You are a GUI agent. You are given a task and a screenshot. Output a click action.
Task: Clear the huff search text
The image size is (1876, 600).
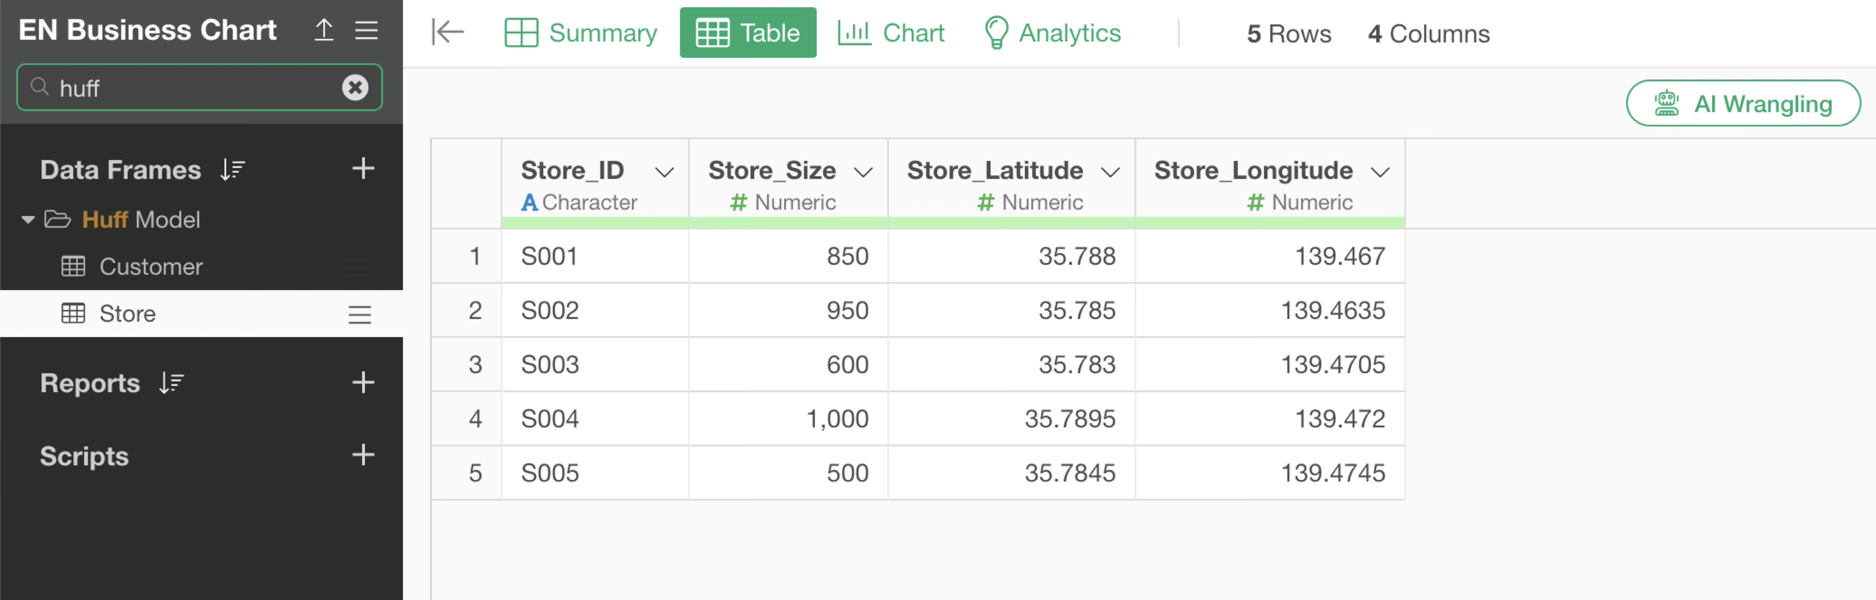coord(355,87)
